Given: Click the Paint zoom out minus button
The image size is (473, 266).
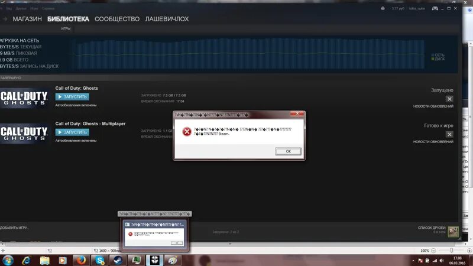Looking at the screenshot, I should [x=433, y=251].
